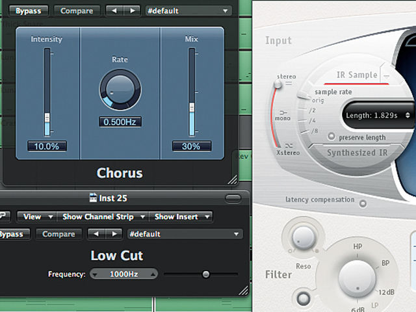Open the Show Insert dropdown
Image resolution: width=416 pixels, height=312 pixels.
point(181,216)
